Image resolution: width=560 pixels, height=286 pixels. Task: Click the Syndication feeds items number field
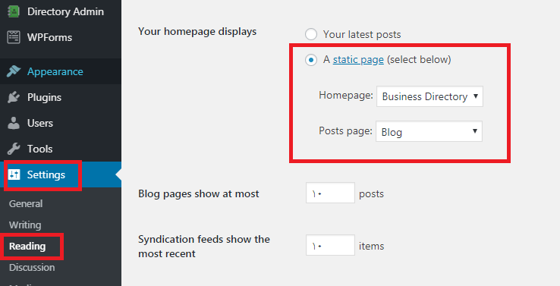click(330, 245)
